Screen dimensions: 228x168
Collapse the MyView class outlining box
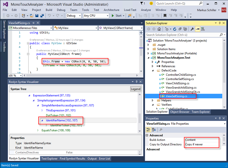pyautogui.click(x=28, y=43)
